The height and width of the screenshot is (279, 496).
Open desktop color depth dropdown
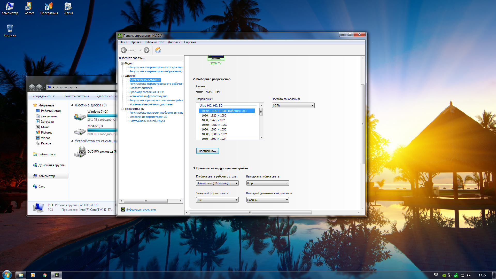coord(217,183)
